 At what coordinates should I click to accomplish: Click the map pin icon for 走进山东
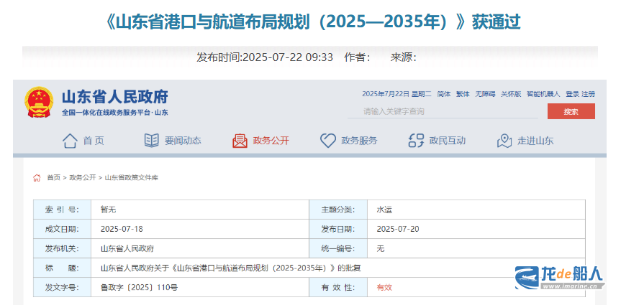[x=504, y=141]
